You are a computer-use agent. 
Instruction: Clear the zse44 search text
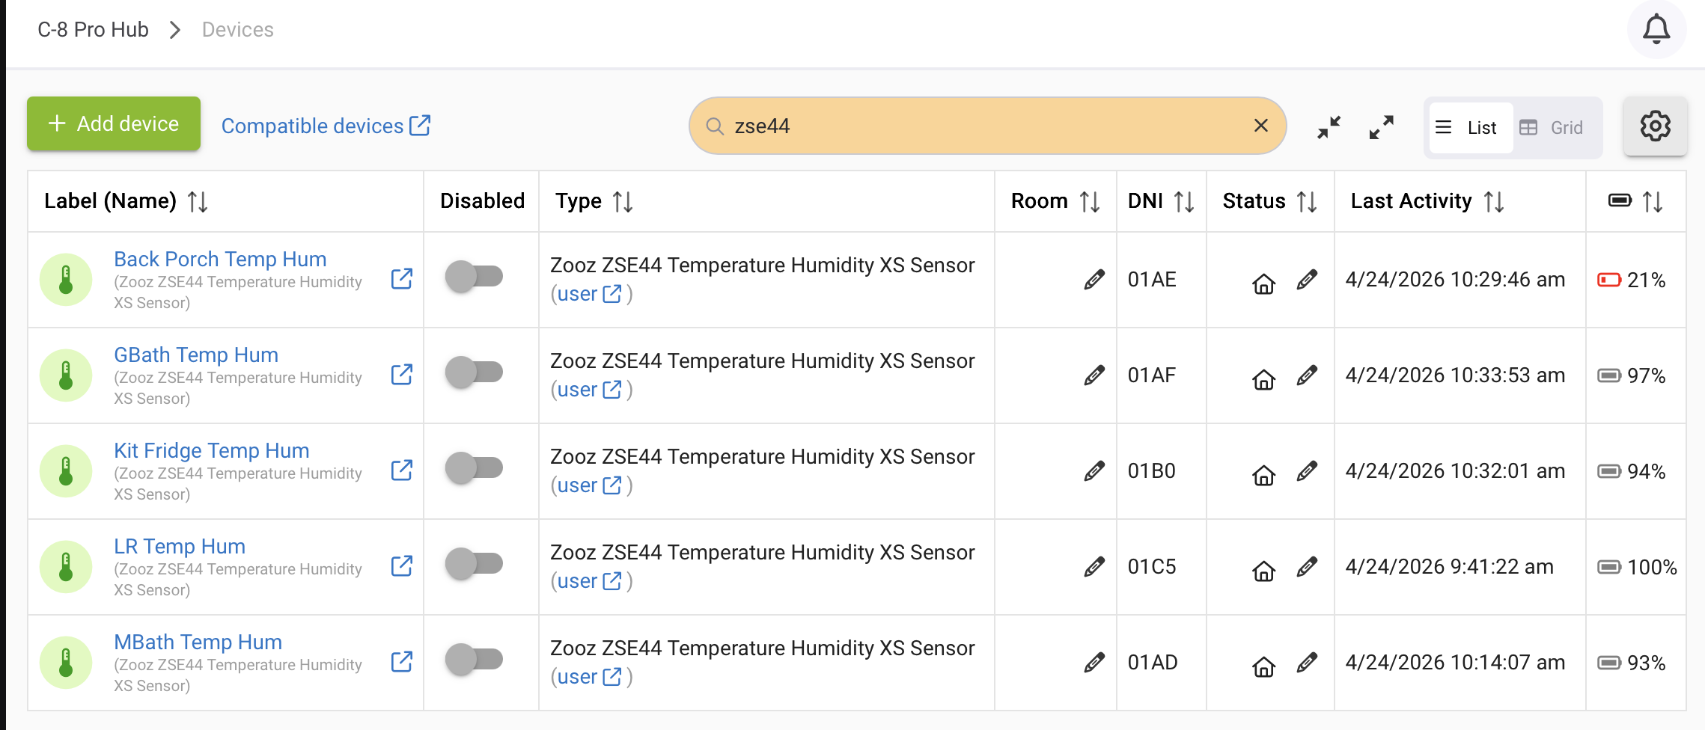click(x=1261, y=126)
